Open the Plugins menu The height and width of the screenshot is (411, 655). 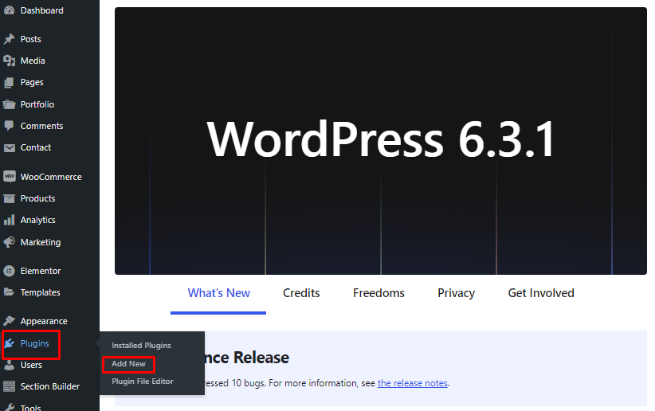coord(35,343)
